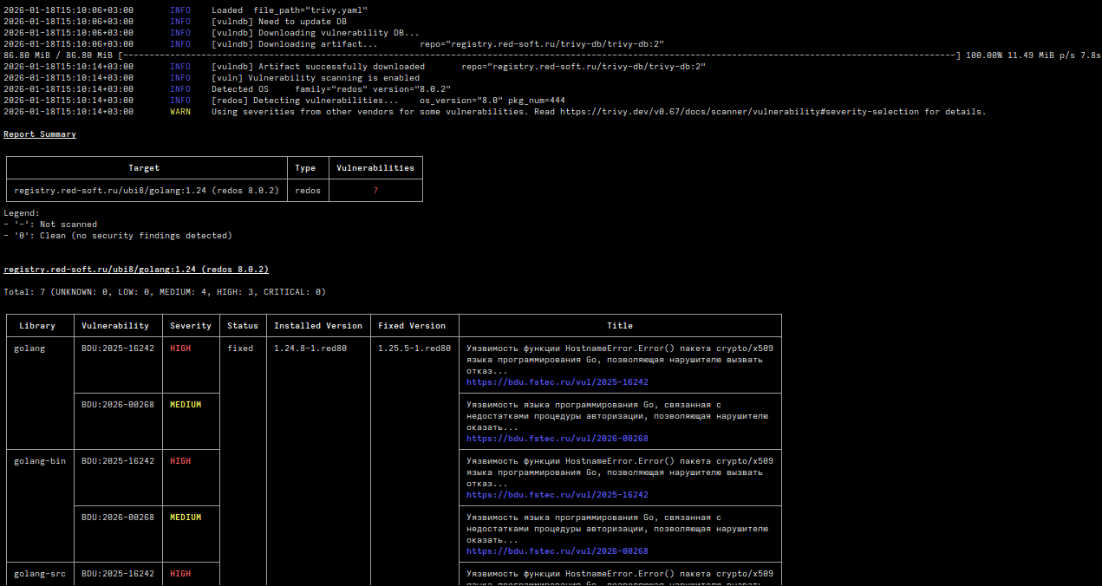Open the BDU:2025-16242 URL in the golang row
1102x586 pixels.
(x=557, y=382)
